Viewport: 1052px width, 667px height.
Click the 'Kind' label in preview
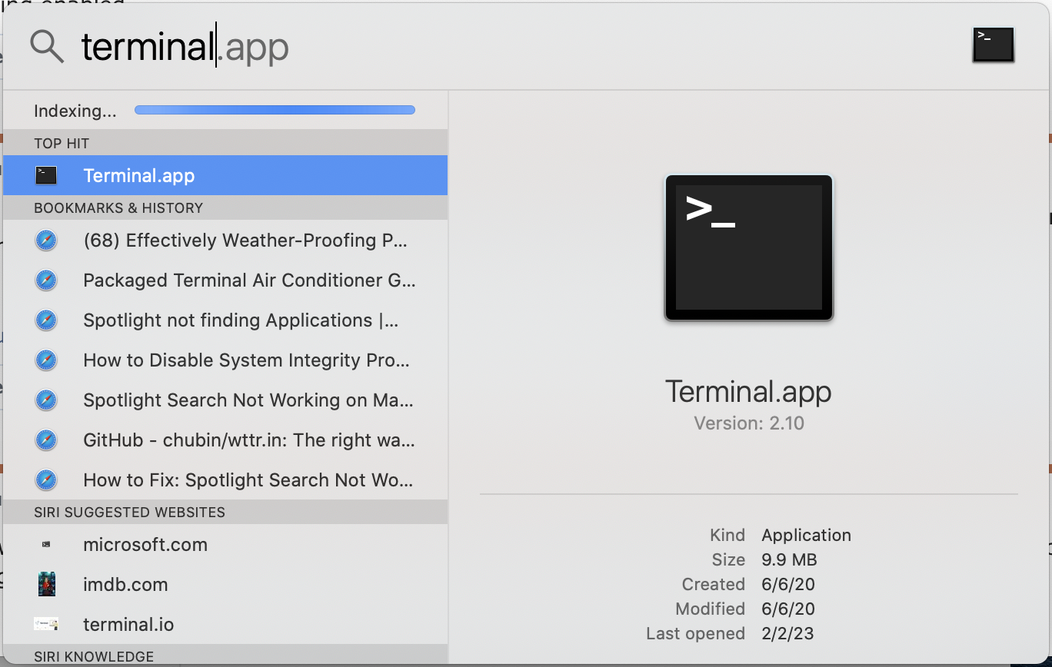click(x=727, y=535)
